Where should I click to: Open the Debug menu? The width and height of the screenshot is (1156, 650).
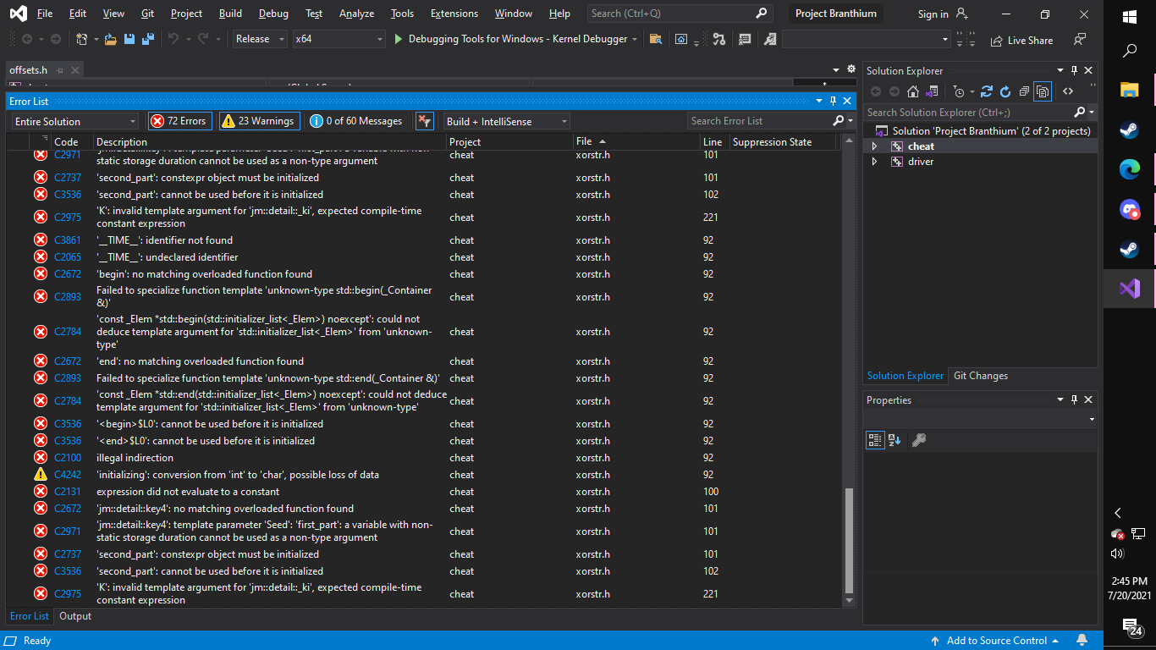tap(273, 14)
